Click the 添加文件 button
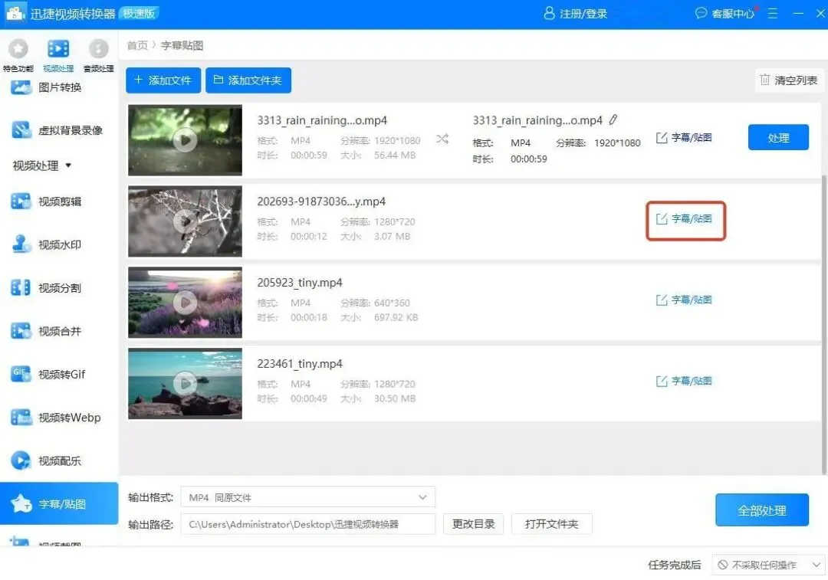 tap(163, 80)
